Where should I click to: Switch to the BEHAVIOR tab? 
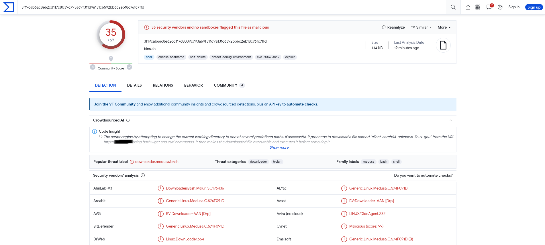pos(193,85)
